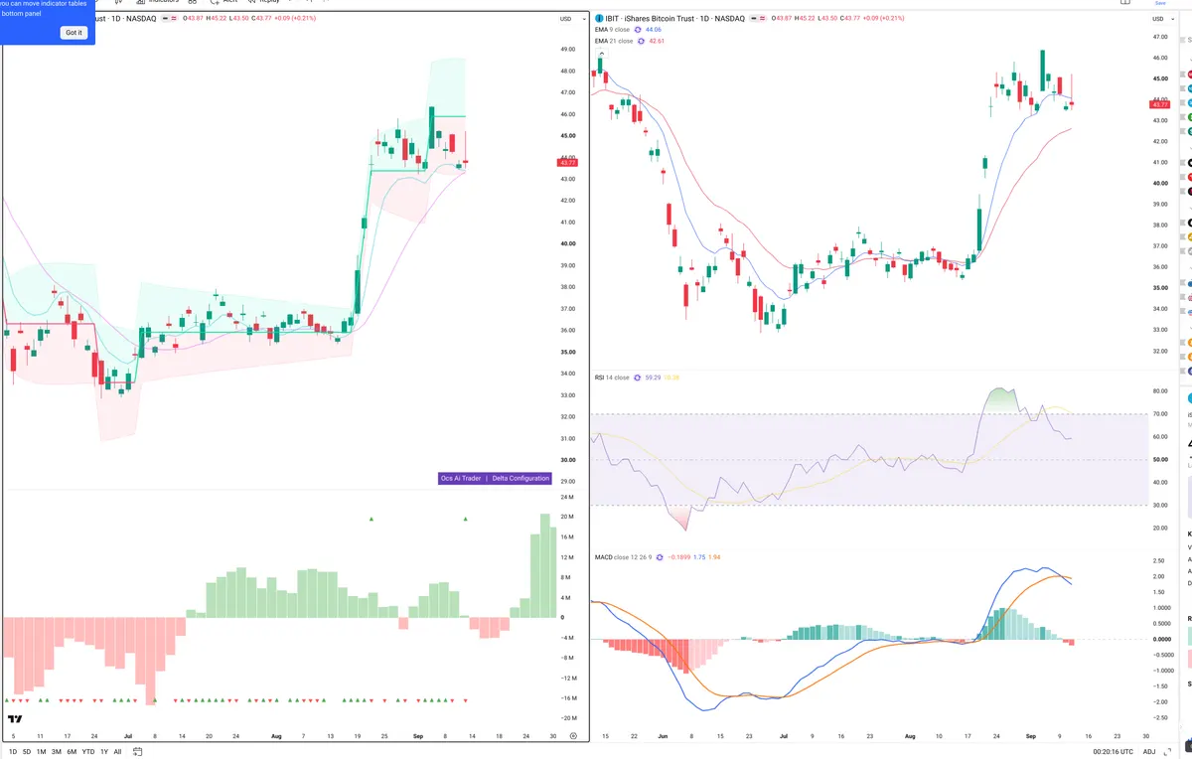Click the TradingView logo on left chart
This screenshot has height=759, width=1192.
pos(15,719)
